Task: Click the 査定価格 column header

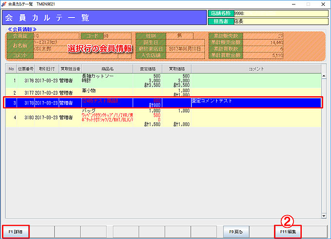Action: (147, 69)
